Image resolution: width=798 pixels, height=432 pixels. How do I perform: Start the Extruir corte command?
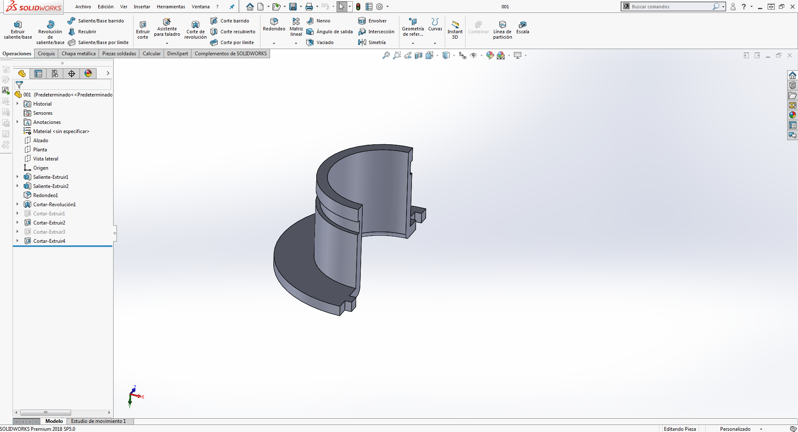[143, 30]
